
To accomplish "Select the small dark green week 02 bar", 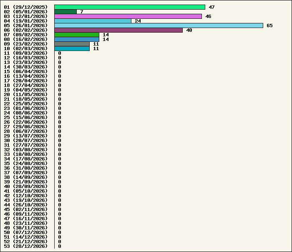I will pos(65,12).
